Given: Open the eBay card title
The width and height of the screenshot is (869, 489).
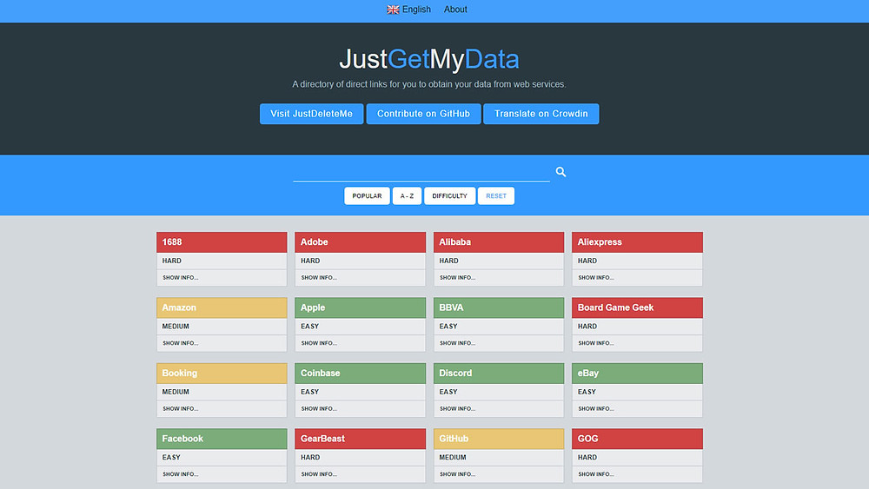Looking at the screenshot, I should coord(637,373).
